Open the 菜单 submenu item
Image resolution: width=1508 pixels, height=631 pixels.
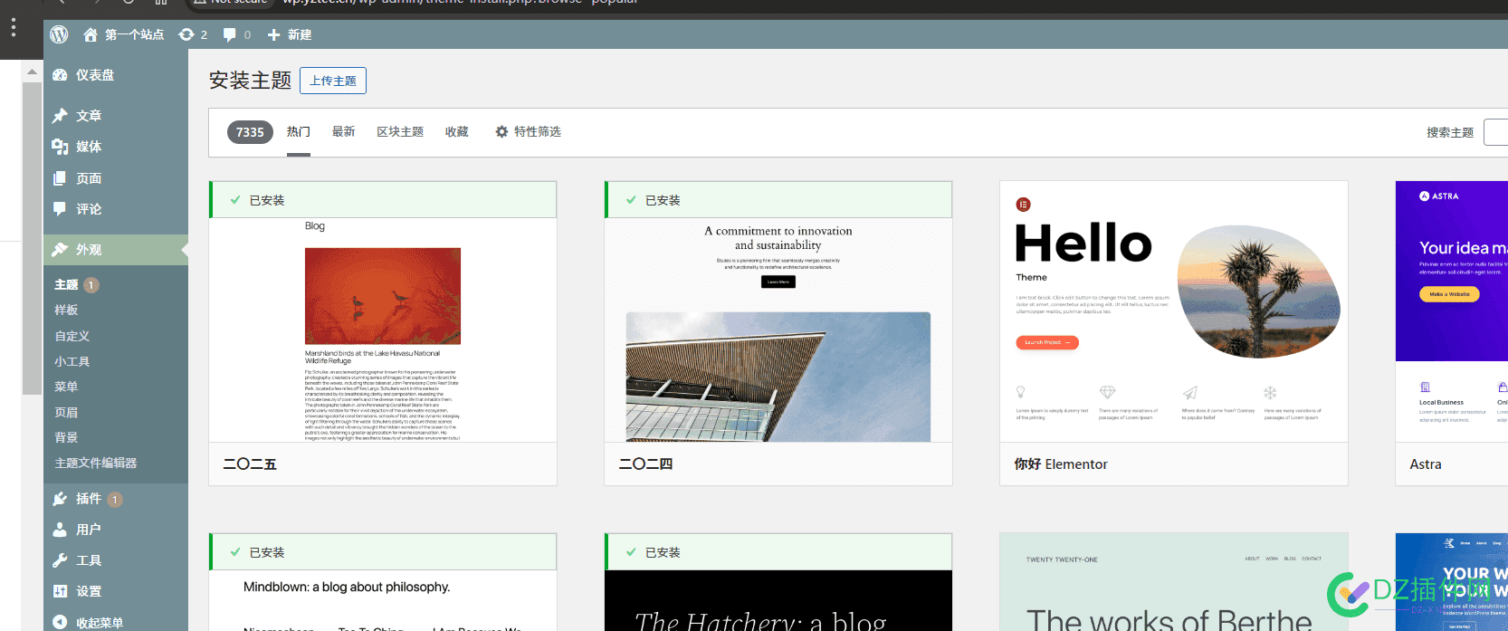point(66,387)
